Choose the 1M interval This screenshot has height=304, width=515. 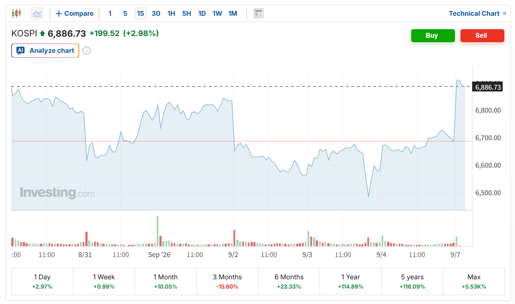tap(233, 13)
